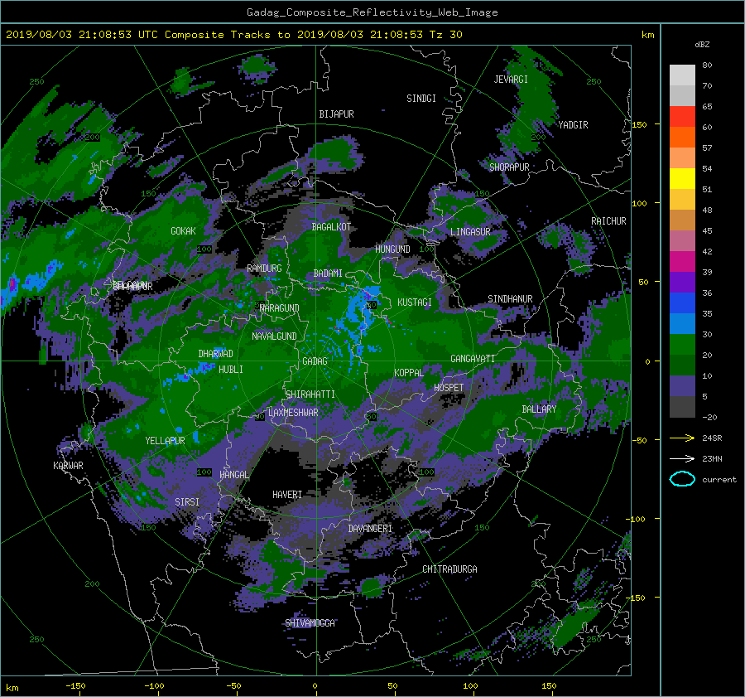This screenshot has width=745, height=697.
Task: Click the LAXMESHWAR city label
Action: (293, 413)
